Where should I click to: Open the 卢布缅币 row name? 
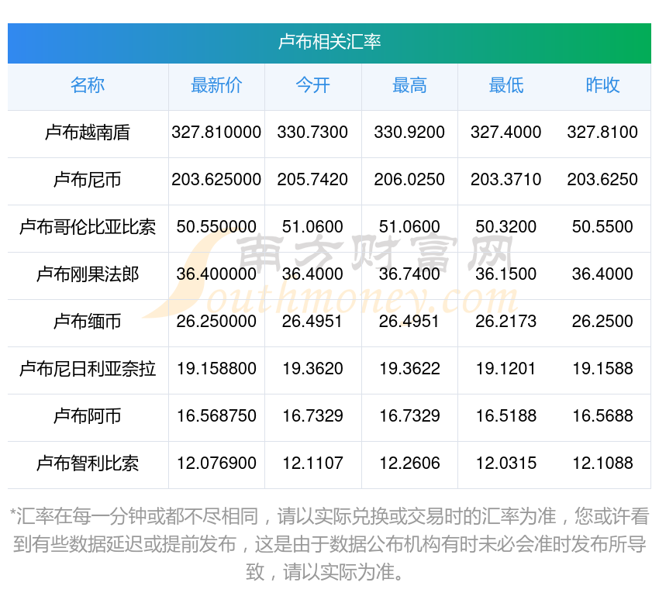pyautogui.click(x=88, y=322)
